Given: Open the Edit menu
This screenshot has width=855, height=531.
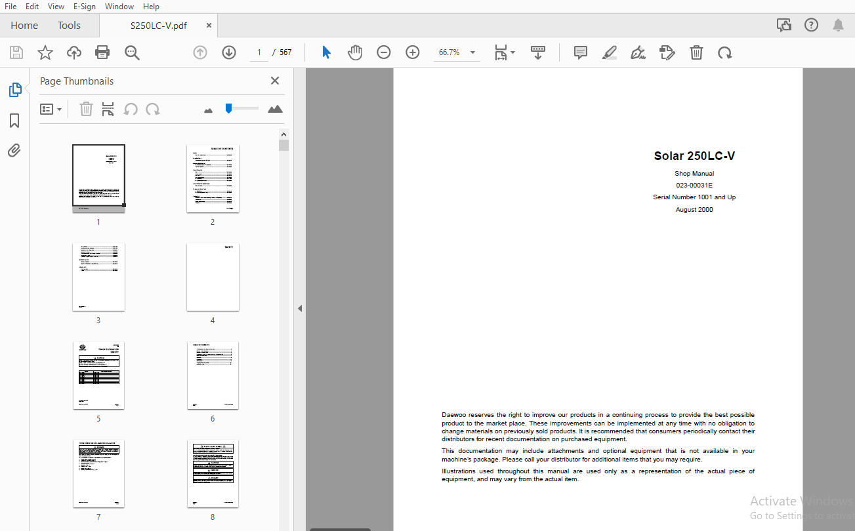Looking at the screenshot, I should 32,6.
